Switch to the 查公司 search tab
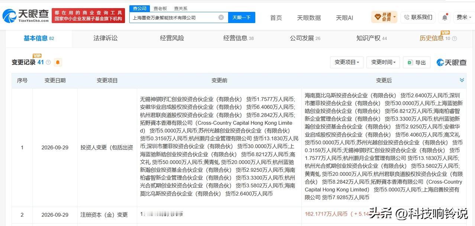Image resolution: width=475 pixels, height=226 pixels. [140, 8]
